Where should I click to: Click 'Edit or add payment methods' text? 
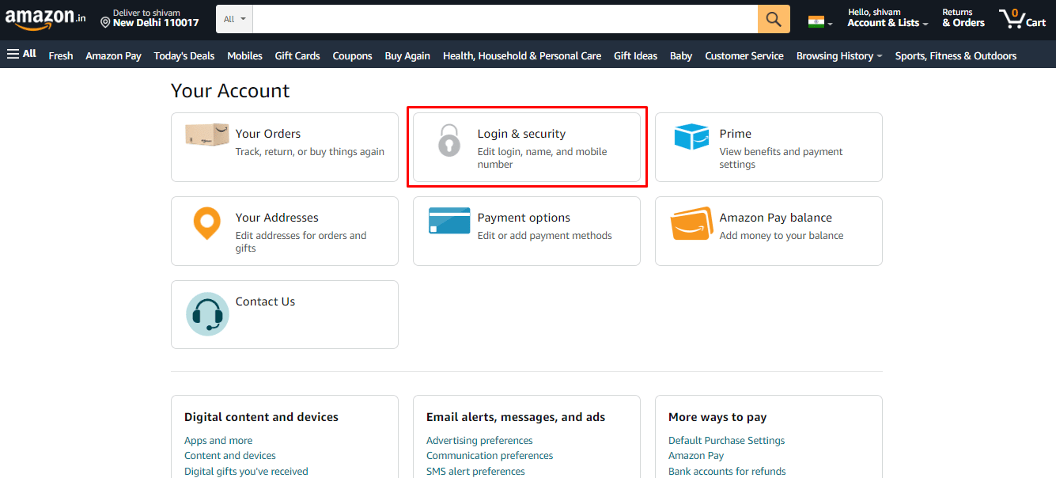click(545, 236)
